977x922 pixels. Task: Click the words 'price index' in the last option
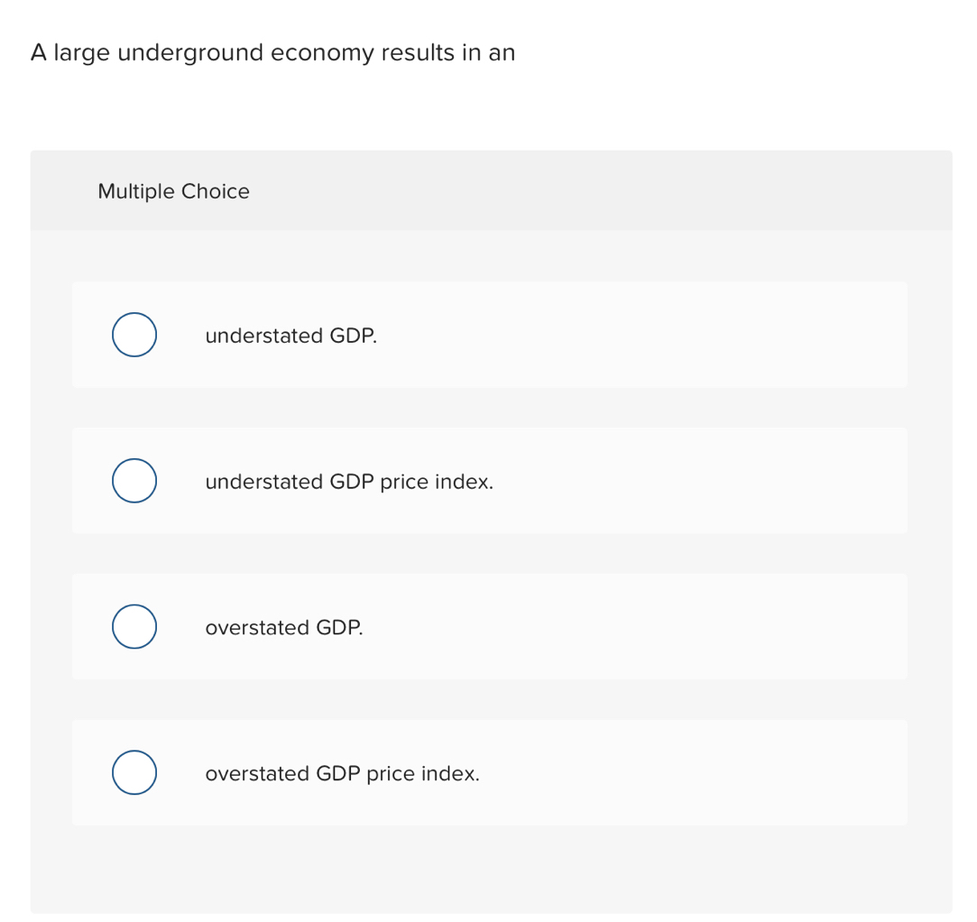point(423,774)
